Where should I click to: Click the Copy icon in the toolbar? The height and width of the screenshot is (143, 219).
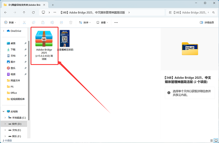33,22
